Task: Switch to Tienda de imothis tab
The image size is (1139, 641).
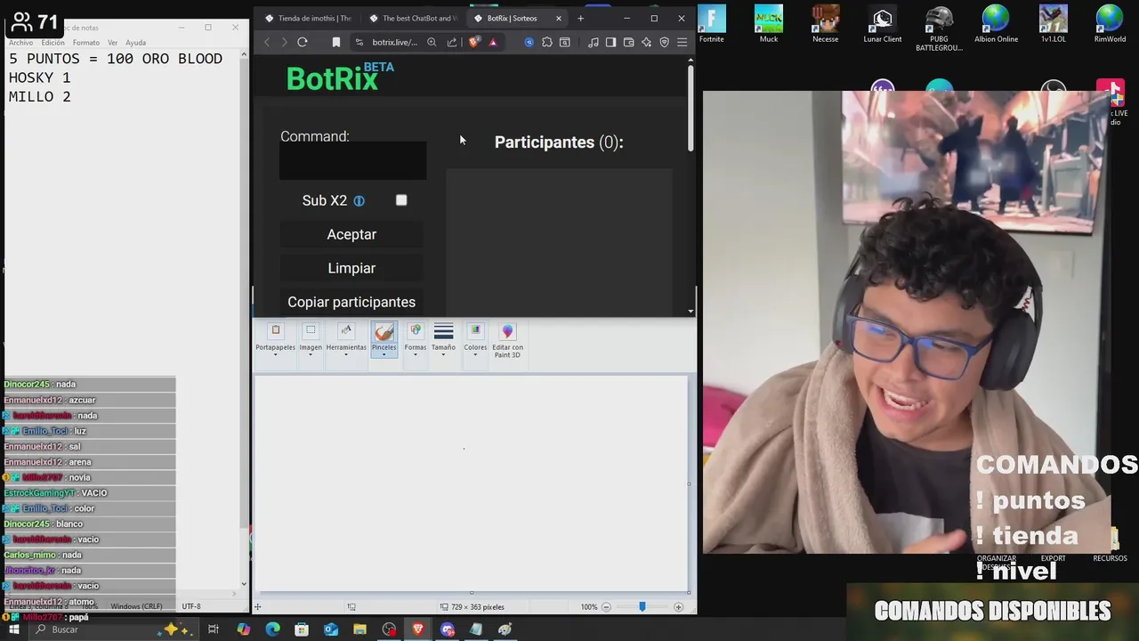Action: [x=308, y=18]
